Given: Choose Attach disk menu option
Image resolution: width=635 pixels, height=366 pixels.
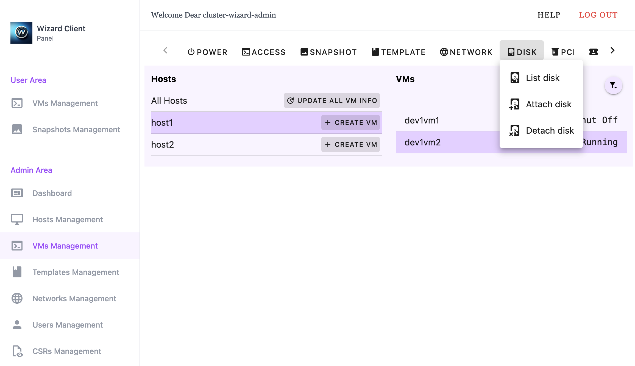Looking at the screenshot, I should 548,104.
